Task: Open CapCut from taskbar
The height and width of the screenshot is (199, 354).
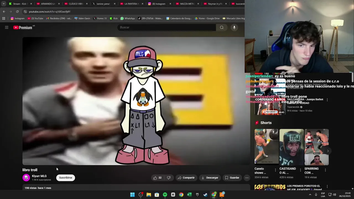Action: pos(173,195)
